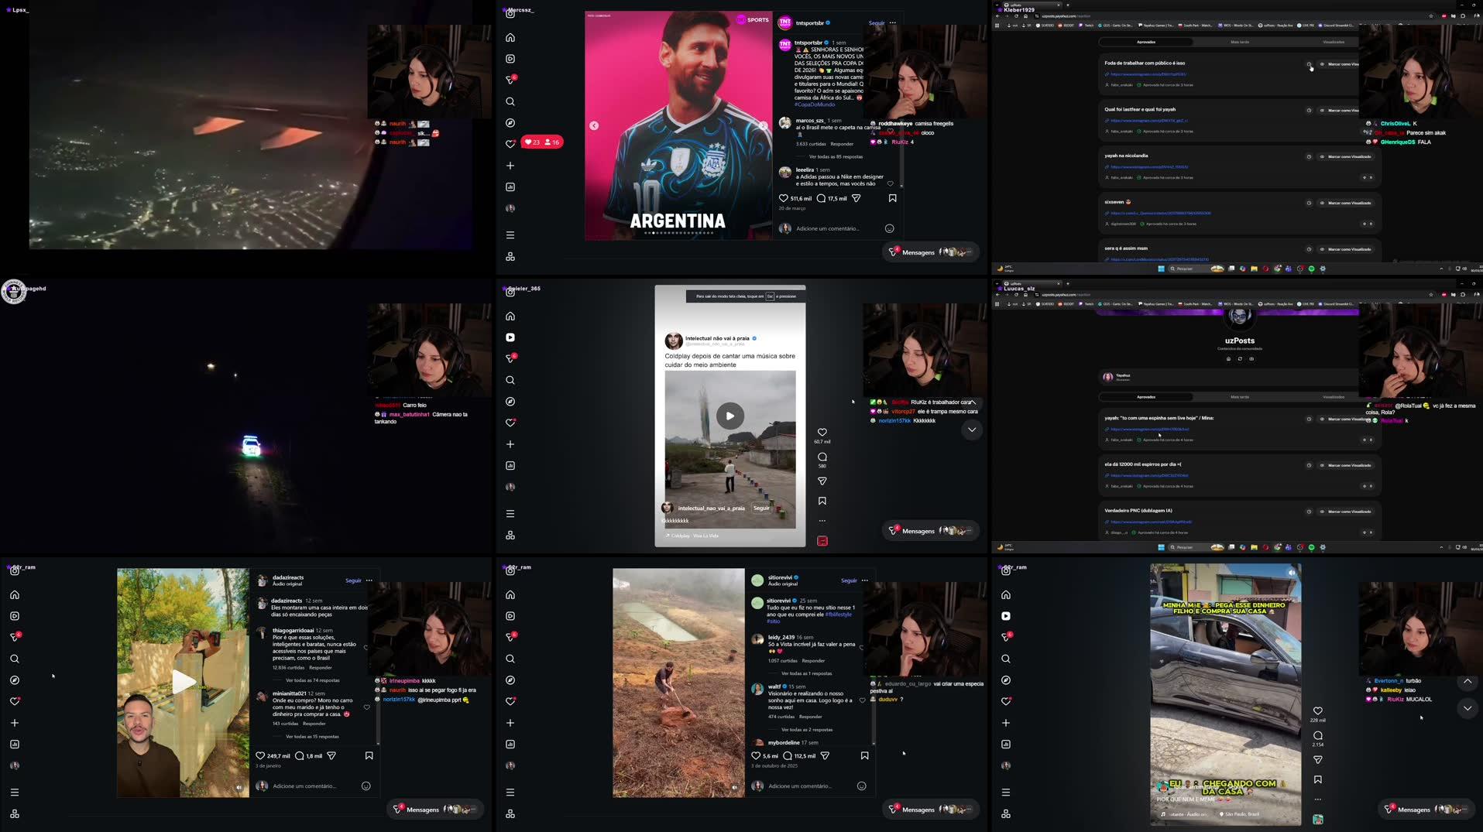Click the 'Adicione um comentário' input field
This screenshot has height=832, width=1483.
829,228
